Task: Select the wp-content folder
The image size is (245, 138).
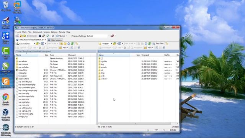Action: [x=23, y=64]
